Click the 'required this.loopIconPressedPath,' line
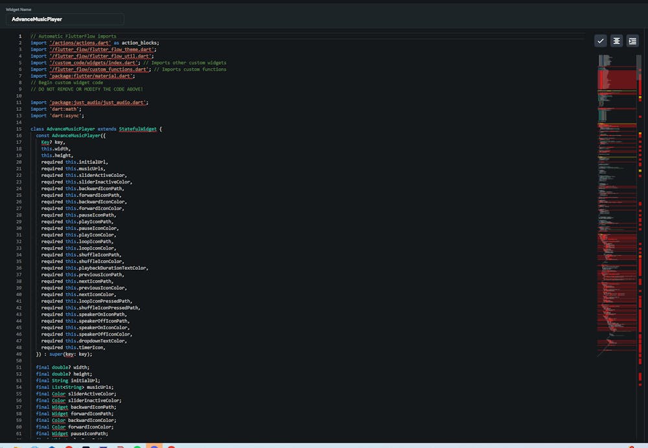 87,301
